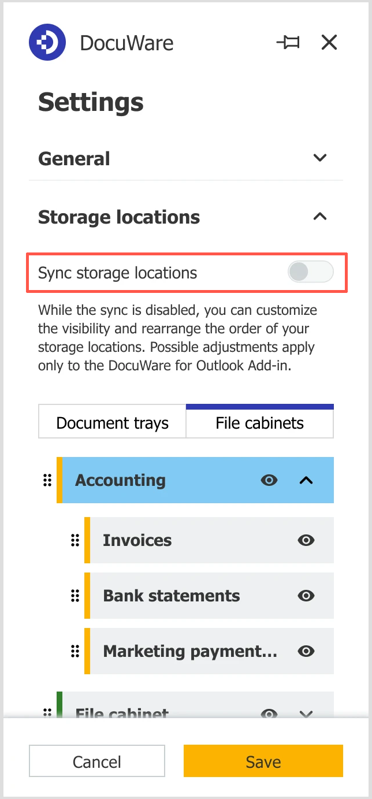Select the drag handle for Bank statements

click(75, 596)
